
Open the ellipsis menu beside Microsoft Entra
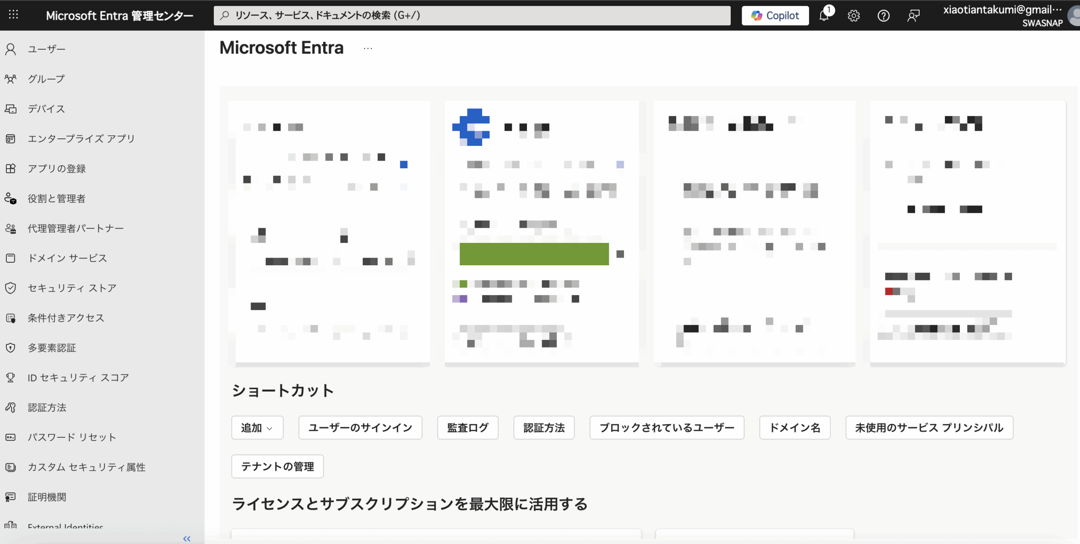click(368, 48)
